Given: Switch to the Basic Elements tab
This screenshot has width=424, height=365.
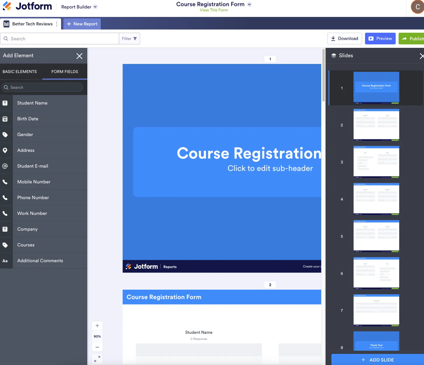Looking at the screenshot, I should (x=20, y=72).
